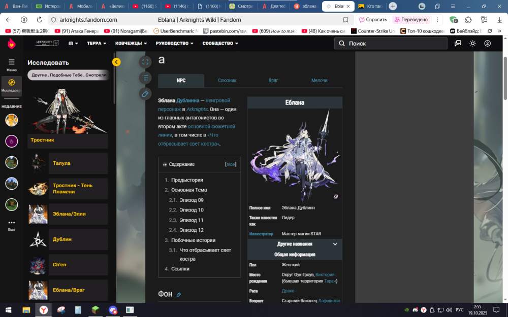Open the wiki language selector dropdown
The image size is (508, 317).
click(73, 43)
